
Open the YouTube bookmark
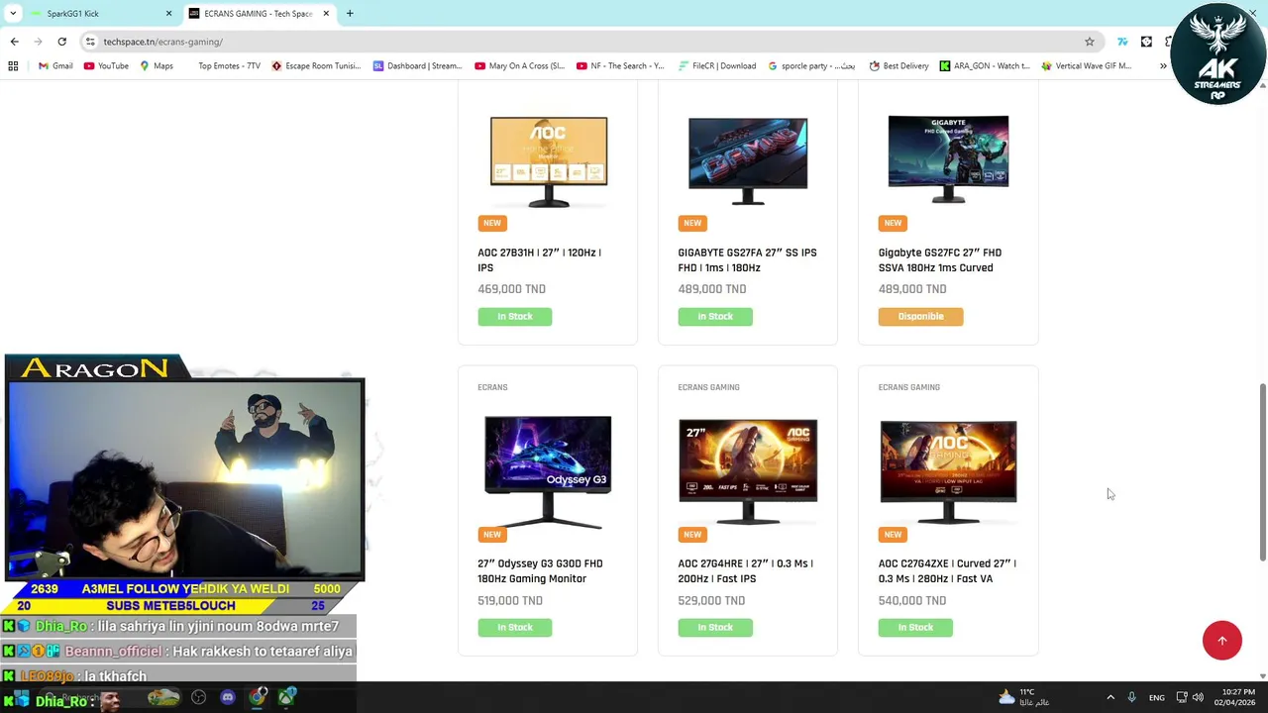106,66
